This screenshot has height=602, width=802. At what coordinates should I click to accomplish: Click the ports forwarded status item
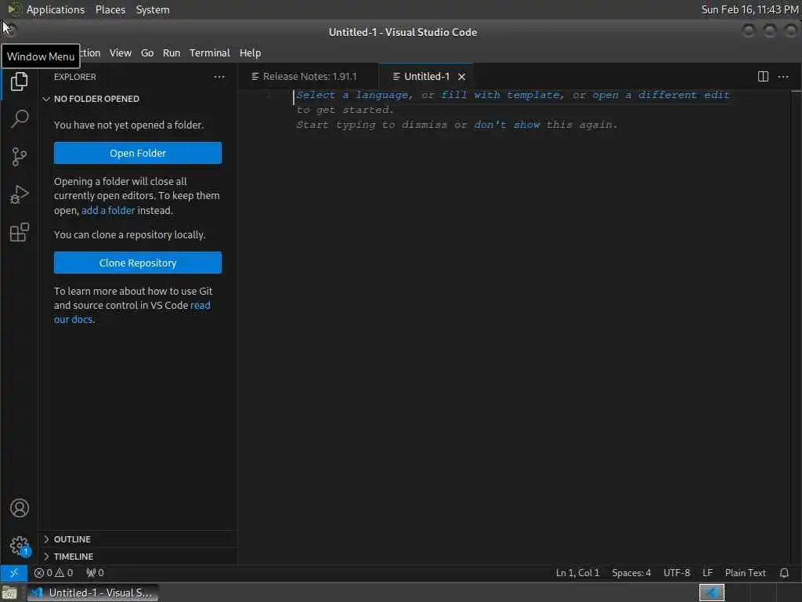click(95, 573)
